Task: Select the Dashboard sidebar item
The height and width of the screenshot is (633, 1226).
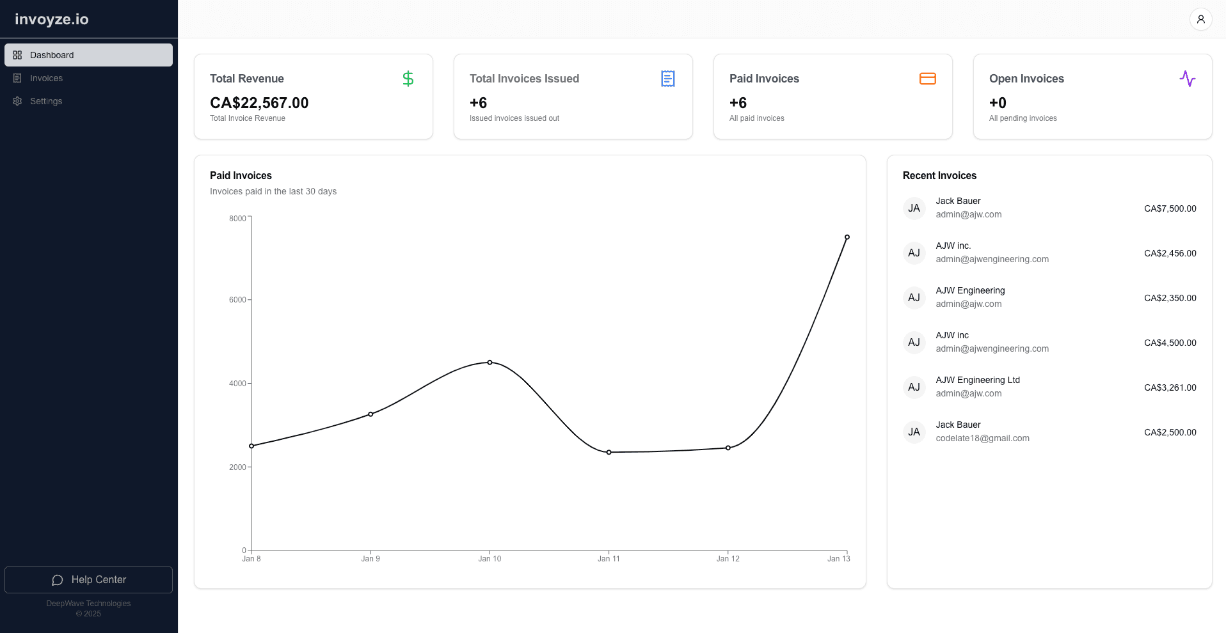Action: pos(88,55)
